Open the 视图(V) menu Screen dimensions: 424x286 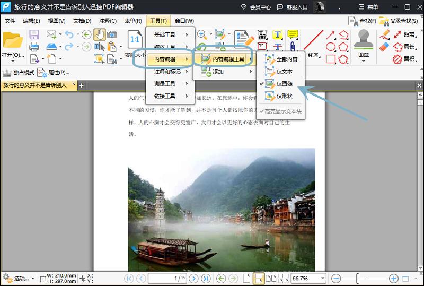57,21
